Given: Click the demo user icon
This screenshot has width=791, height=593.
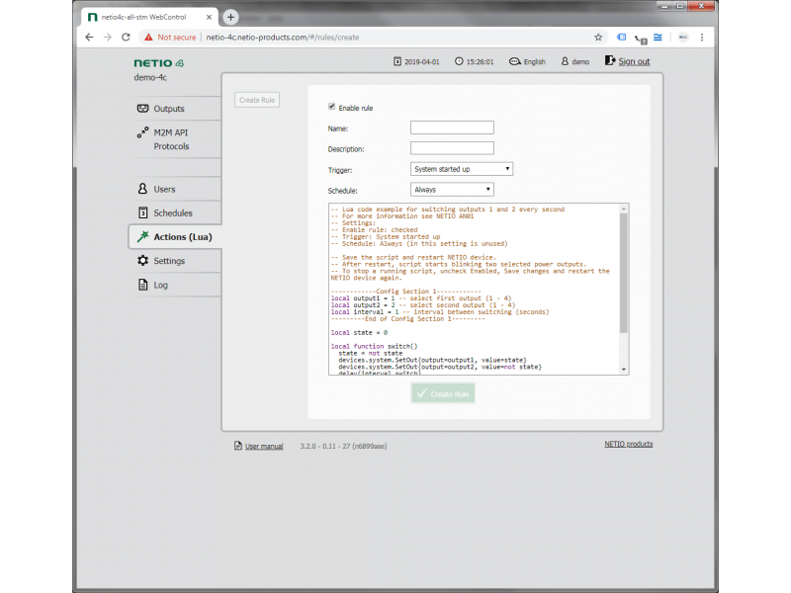Looking at the screenshot, I should (x=565, y=61).
